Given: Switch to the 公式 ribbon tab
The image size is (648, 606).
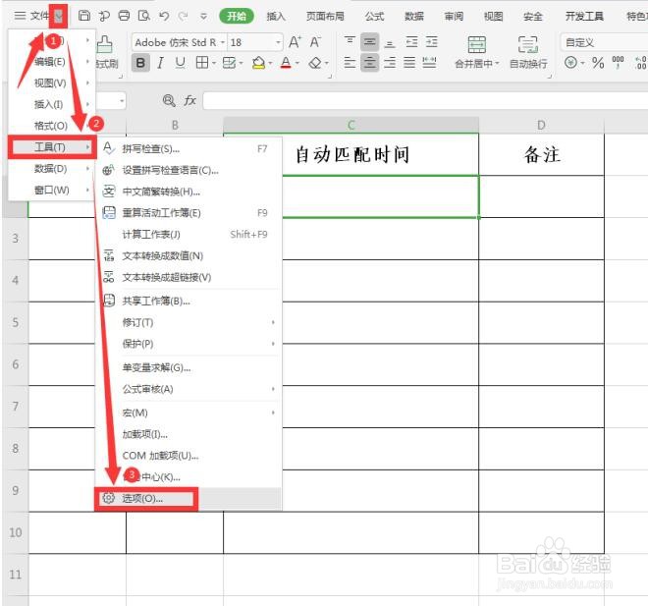Looking at the screenshot, I should 374,16.
